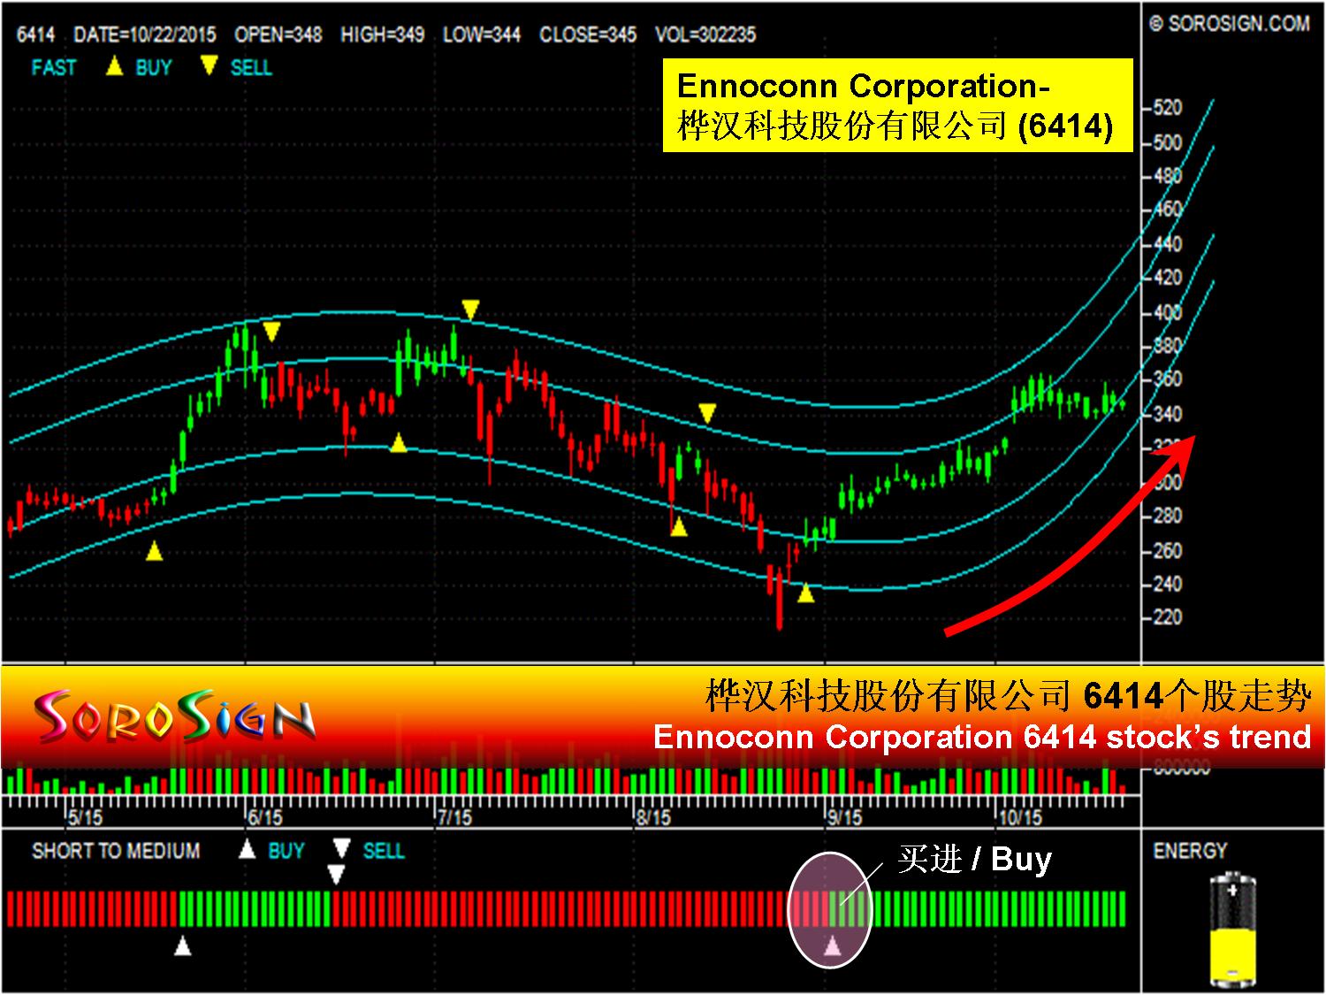Select the yellow sell marker after 8/15
This screenshot has height=995, width=1326.
click(x=706, y=413)
